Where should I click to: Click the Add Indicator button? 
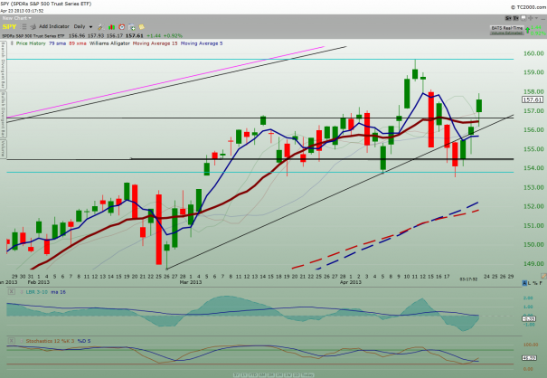[x=54, y=26]
